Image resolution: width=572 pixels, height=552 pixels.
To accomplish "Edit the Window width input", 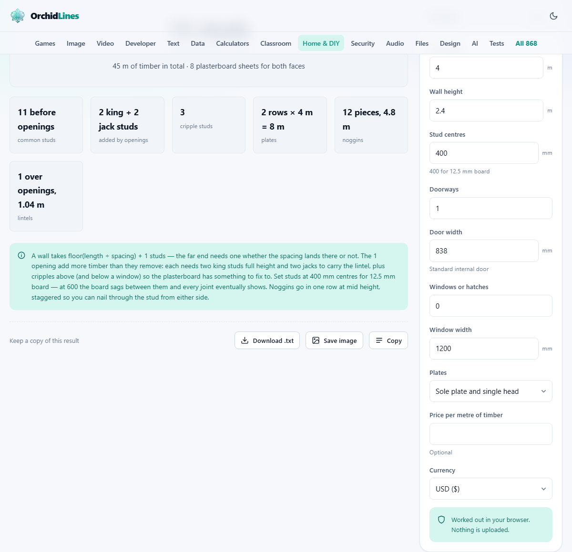I will click(x=484, y=348).
